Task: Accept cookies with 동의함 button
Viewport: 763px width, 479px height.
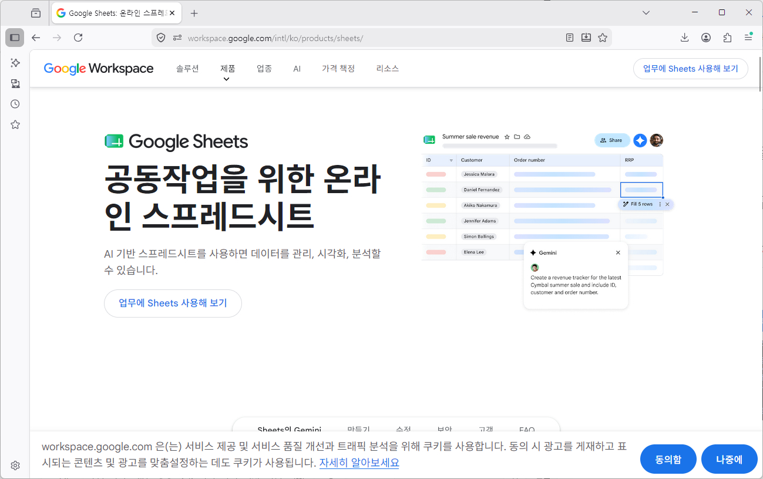Action: click(x=668, y=459)
